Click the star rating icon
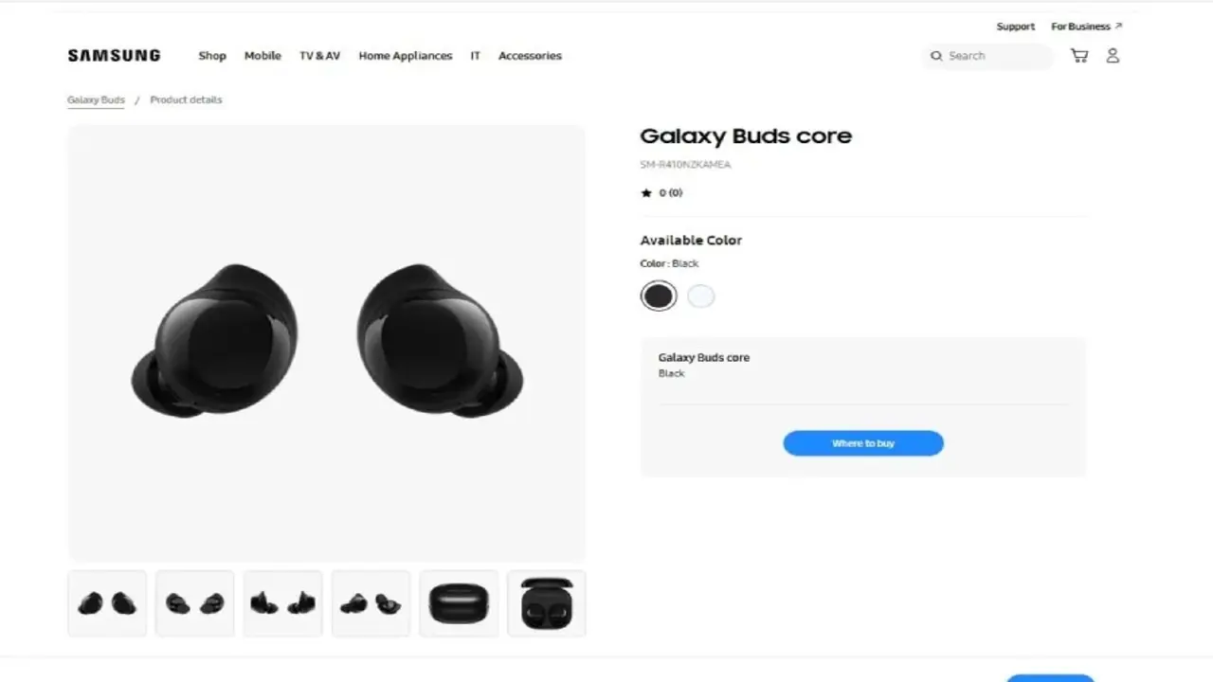1213x682 pixels. click(646, 193)
